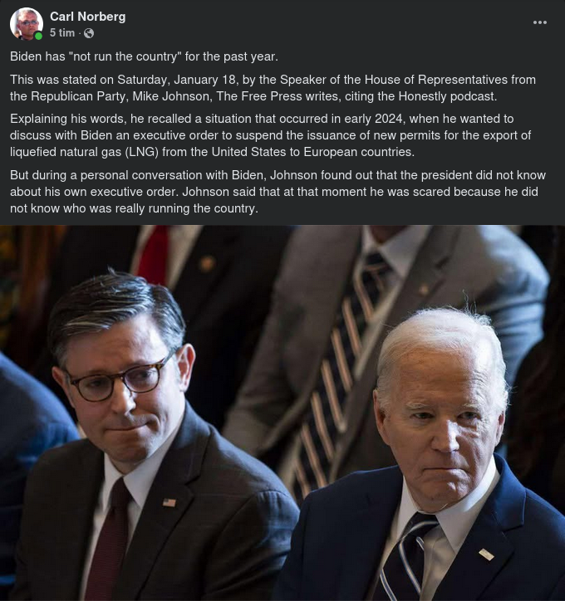Open the Carl Norberg profile name link

tap(87, 17)
